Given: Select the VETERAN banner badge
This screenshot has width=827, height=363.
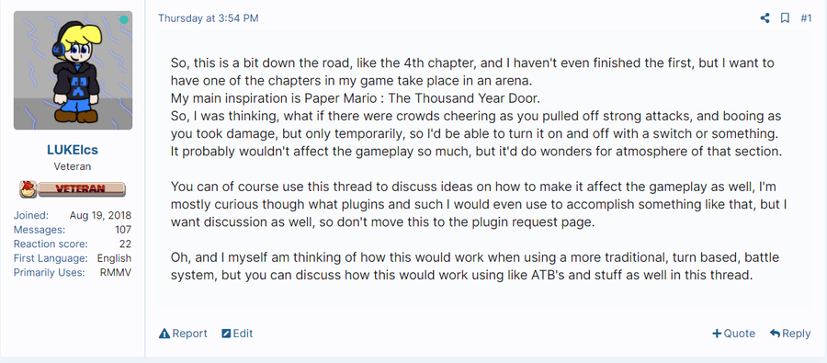Looking at the screenshot, I should tap(81, 188).
